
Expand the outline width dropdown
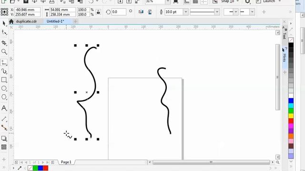tap(186, 12)
